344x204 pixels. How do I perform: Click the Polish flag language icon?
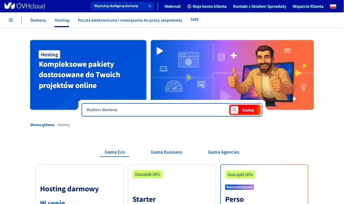click(x=333, y=6)
